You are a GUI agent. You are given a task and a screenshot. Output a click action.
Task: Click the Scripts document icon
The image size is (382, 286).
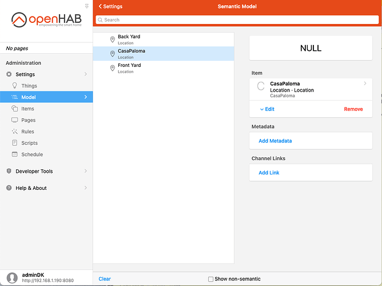[15, 143]
